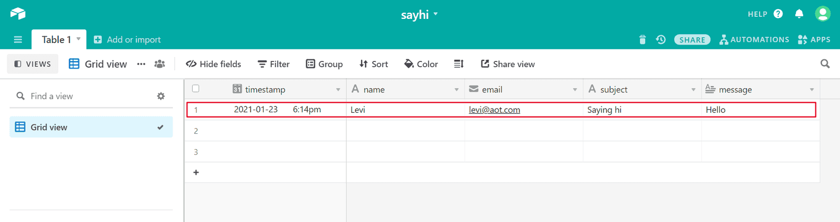Open the hamburger tables list
The image size is (840, 222).
pyautogui.click(x=18, y=39)
